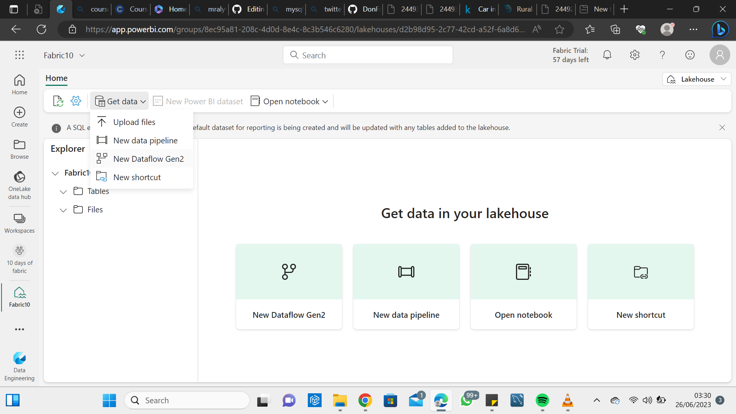Click the New shortcut card
The image size is (736, 414).
click(x=641, y=287)
